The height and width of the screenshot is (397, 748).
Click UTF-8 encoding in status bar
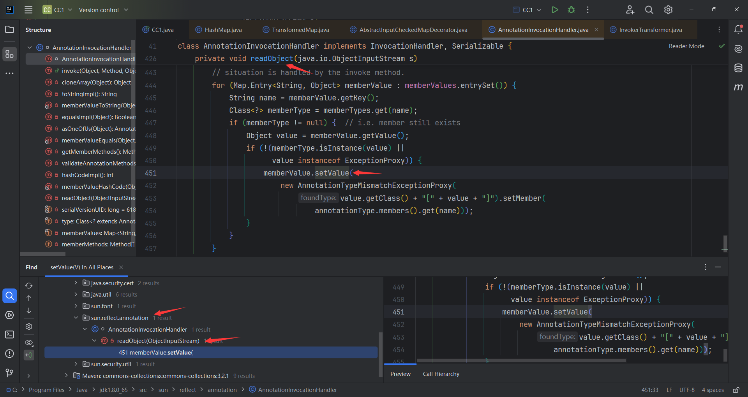coord(687,390)
